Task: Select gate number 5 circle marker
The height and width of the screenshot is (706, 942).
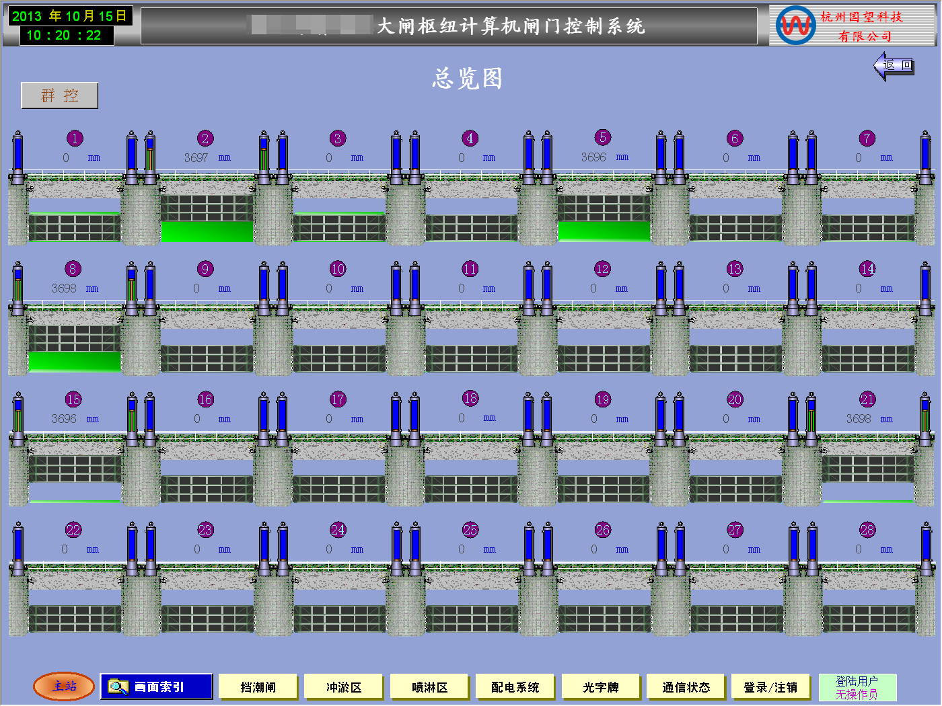Action: click(x=603, y=138)
